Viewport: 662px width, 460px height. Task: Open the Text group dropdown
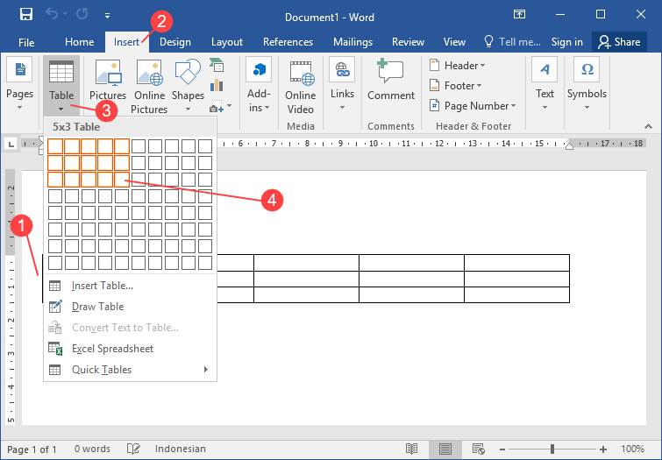545,84
